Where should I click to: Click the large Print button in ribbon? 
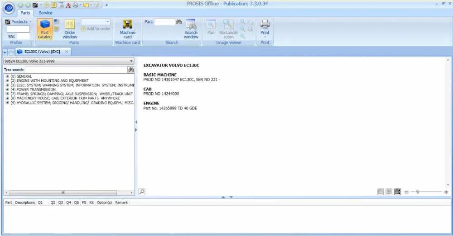pos(265,27)
